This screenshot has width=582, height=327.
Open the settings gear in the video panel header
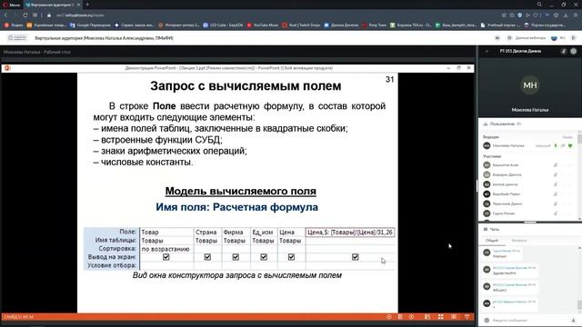click(x=574, y=51)
